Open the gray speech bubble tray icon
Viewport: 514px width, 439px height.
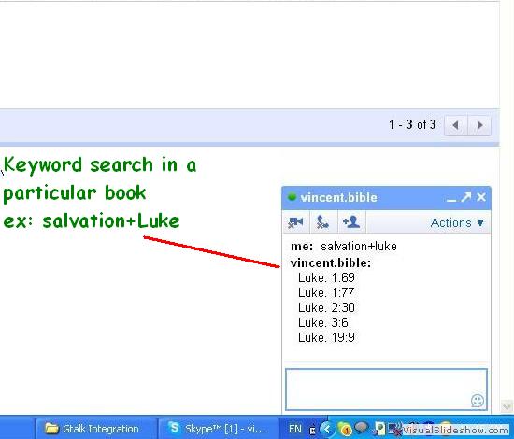[x=361, y=427]
